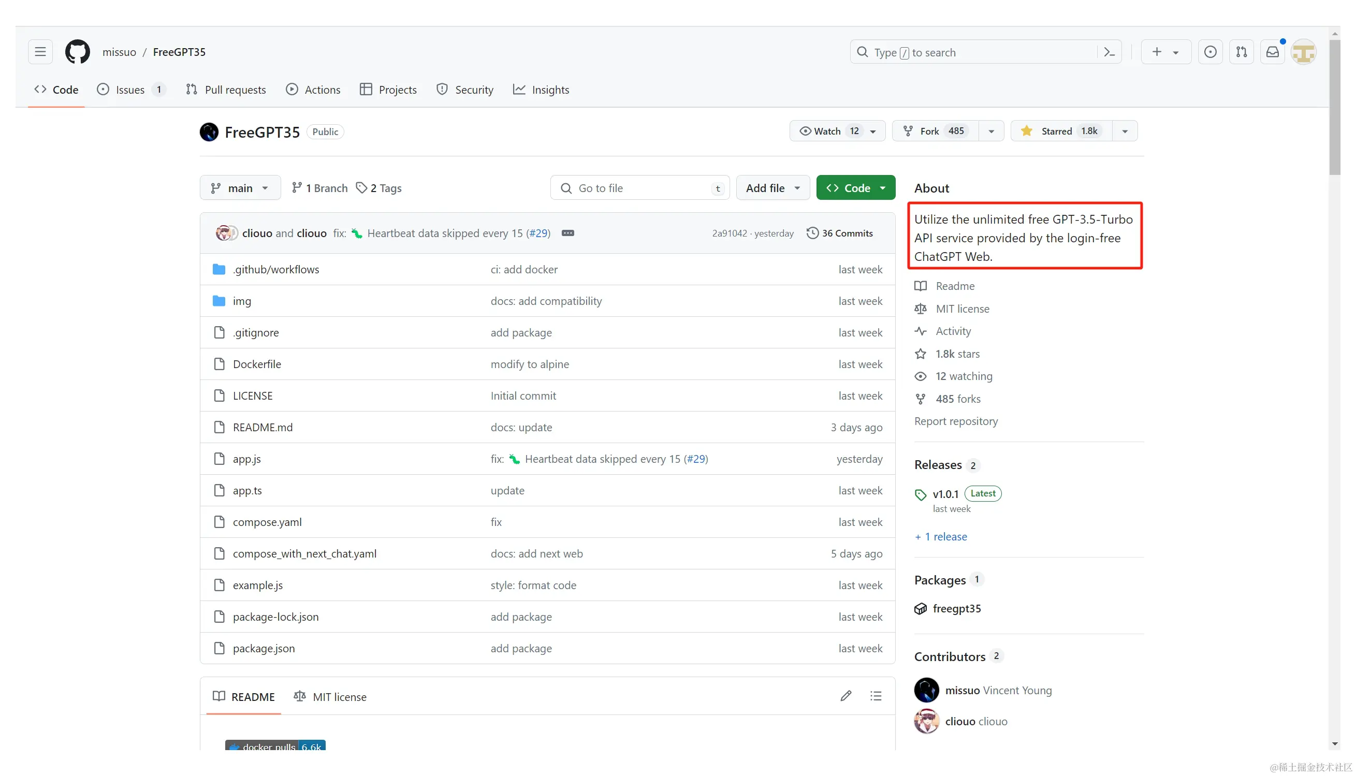Open the issues circle icon in header
Screen dimensions: 1356x776
[x=1211, y=52]
